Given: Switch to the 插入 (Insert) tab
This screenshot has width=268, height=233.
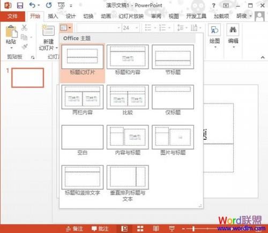Looking at the screenshot, I should pos(53,16).
